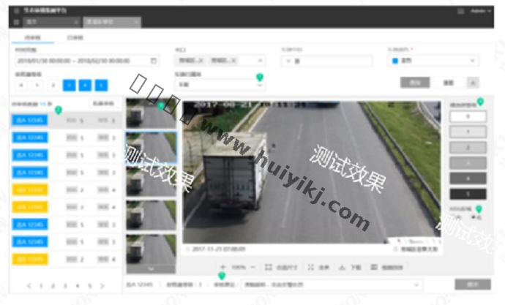Open the Admin user dropdown at top right

click(479, 12)
